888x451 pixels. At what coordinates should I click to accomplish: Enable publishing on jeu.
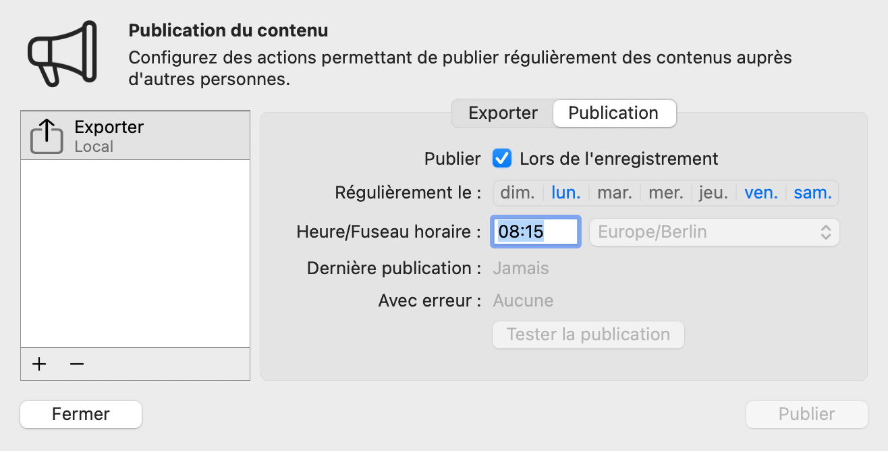click(713, 192)
